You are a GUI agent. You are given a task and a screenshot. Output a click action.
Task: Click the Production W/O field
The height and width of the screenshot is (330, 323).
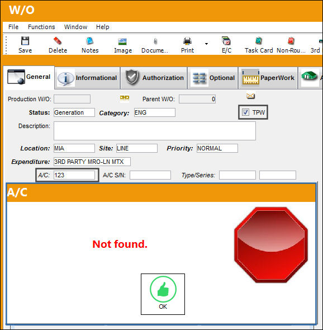[x=72, y=99]
